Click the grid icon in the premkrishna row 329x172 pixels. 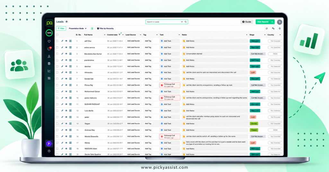(70, 60)
